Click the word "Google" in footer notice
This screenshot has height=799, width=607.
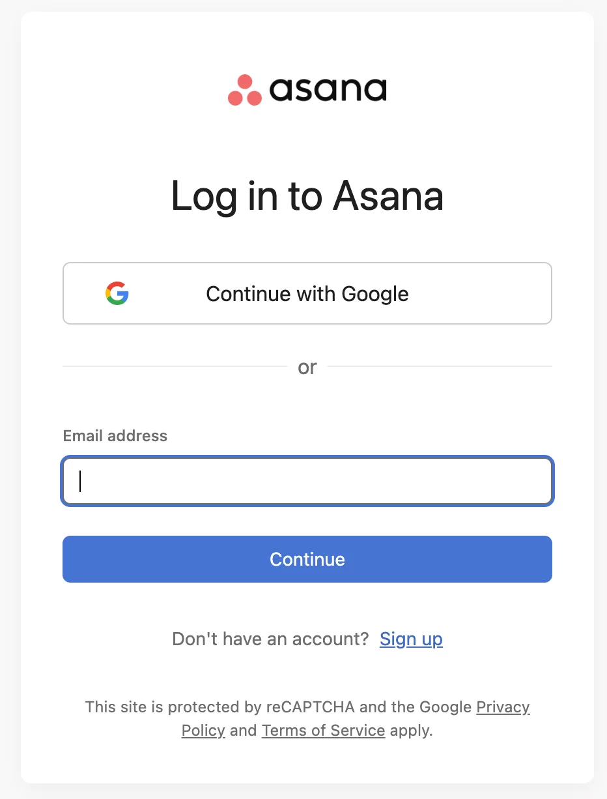point(445,707)
